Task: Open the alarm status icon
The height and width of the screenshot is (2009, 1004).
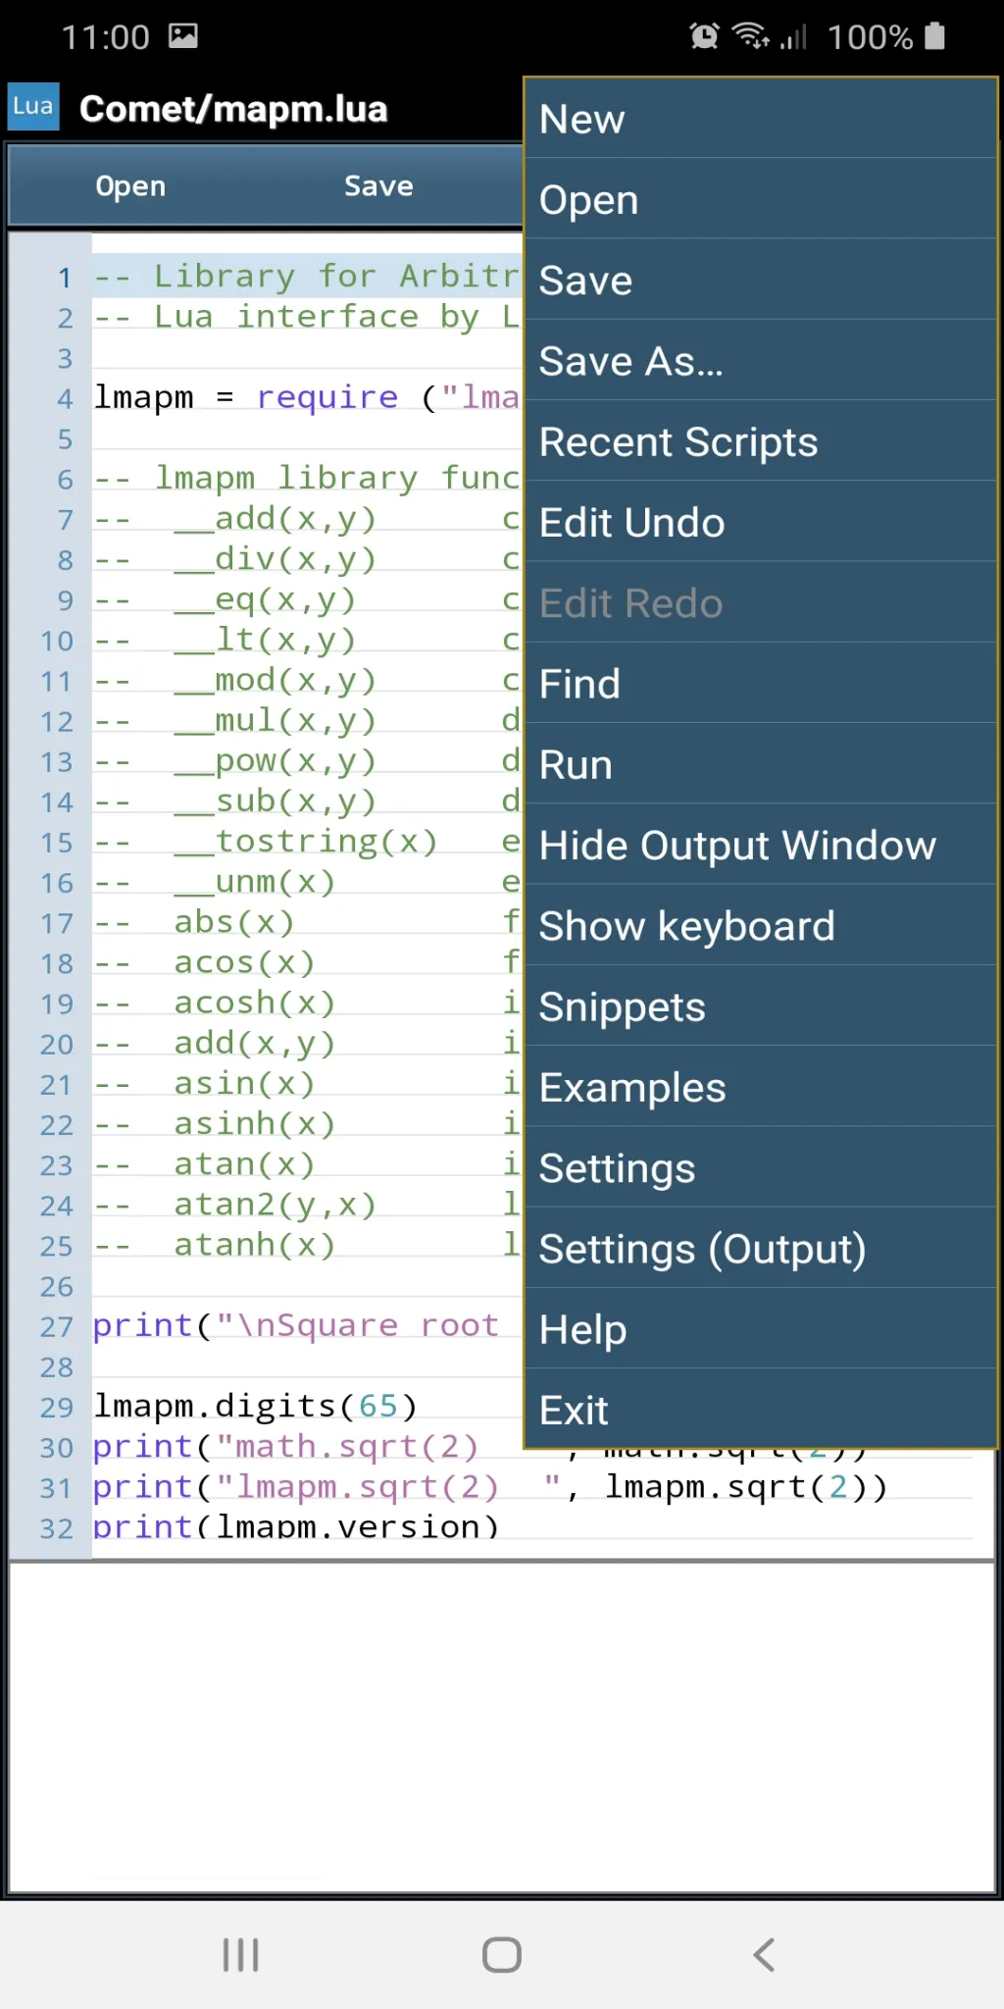Action: tap(704, 36)
